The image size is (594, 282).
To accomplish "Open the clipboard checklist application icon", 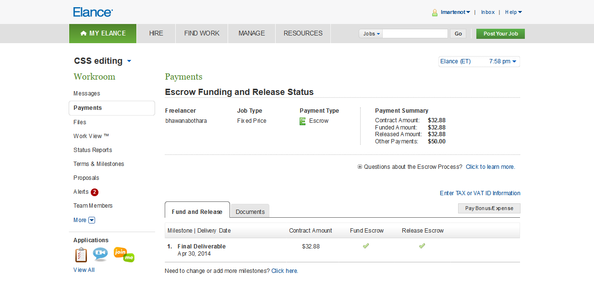I will pos(81,255).
